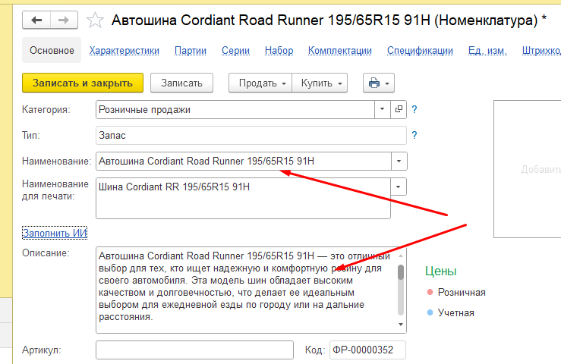Click the back navigation arrow
Screen dimensions: 561x364
(37, 20)
